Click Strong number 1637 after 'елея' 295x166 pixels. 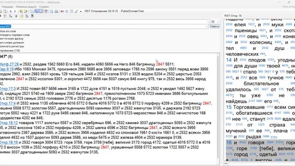point(251,24)
